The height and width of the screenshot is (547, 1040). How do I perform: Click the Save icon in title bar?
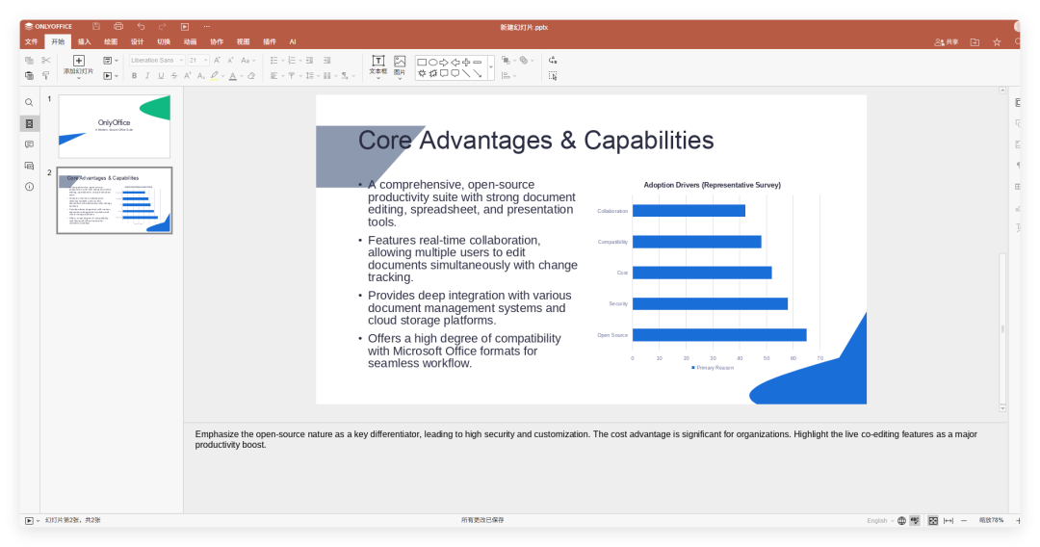coord(96,27)
